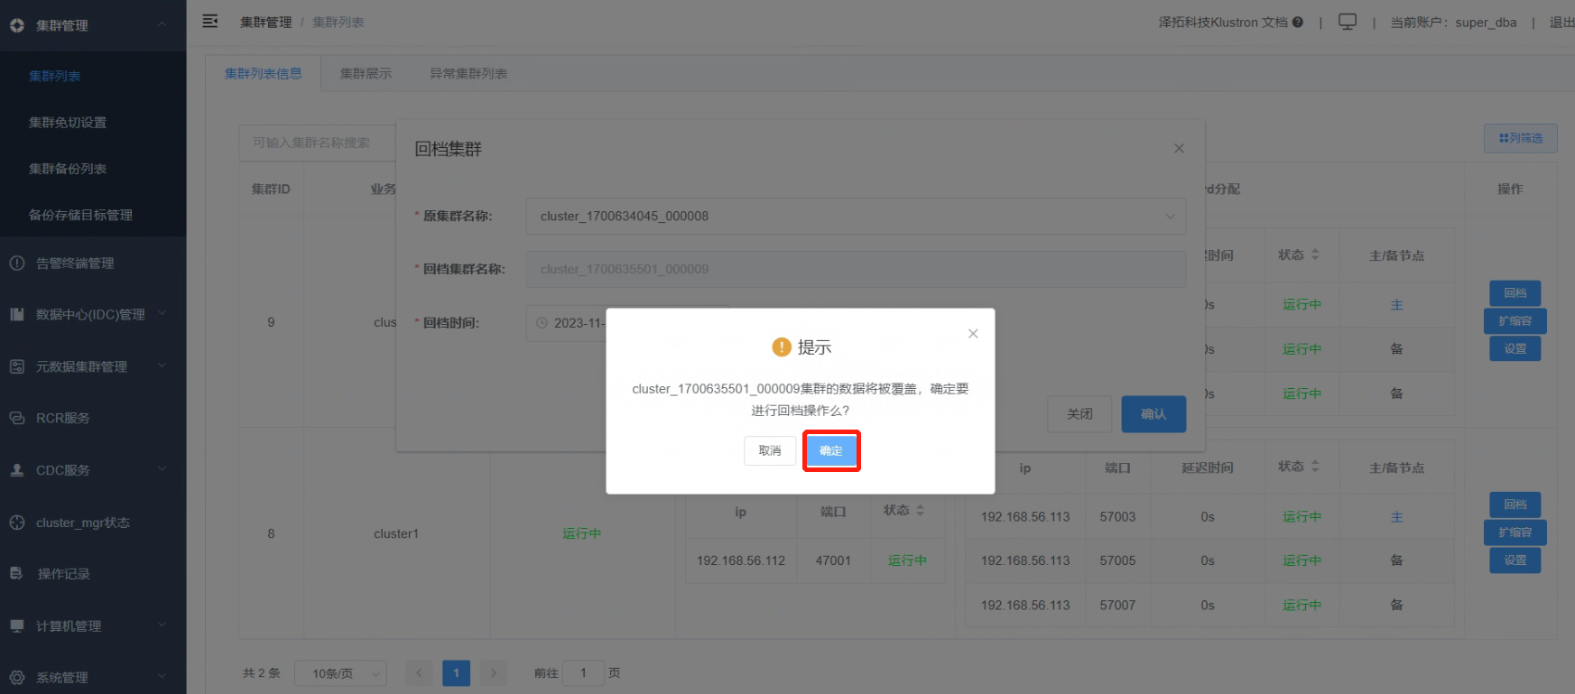Open 泽拓科技Klustron 文档 help link
The height and width of the screenshot is (694, 1575).
1231,22
